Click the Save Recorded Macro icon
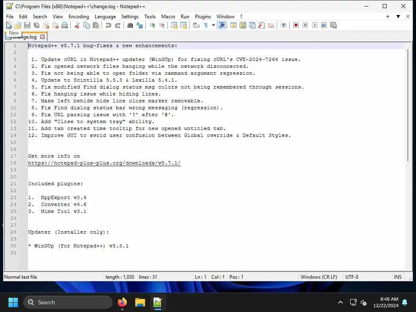 [x=334, y=25]
